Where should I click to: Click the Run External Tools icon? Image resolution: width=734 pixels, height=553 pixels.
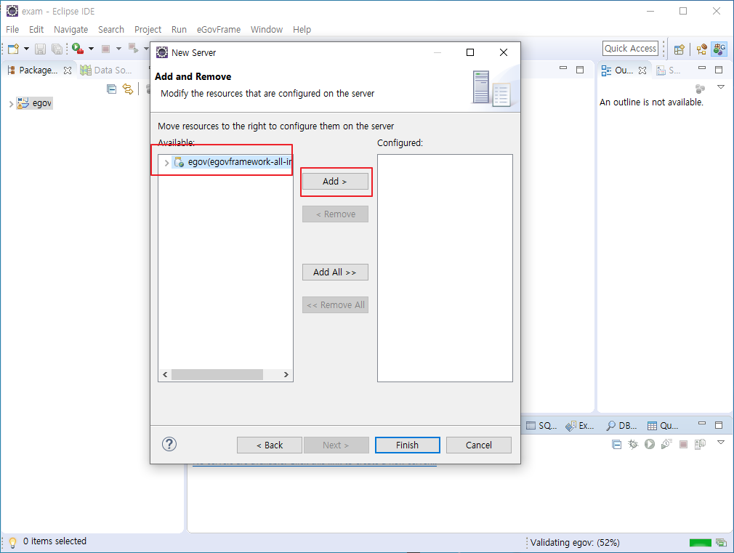tap(78, 49)
